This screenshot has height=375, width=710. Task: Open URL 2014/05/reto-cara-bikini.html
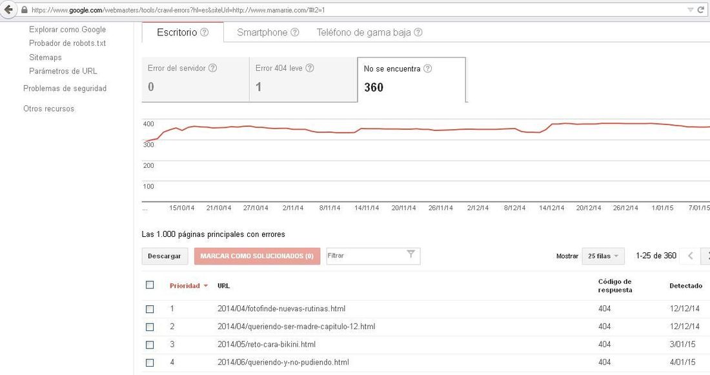click(x=266, y=344)
